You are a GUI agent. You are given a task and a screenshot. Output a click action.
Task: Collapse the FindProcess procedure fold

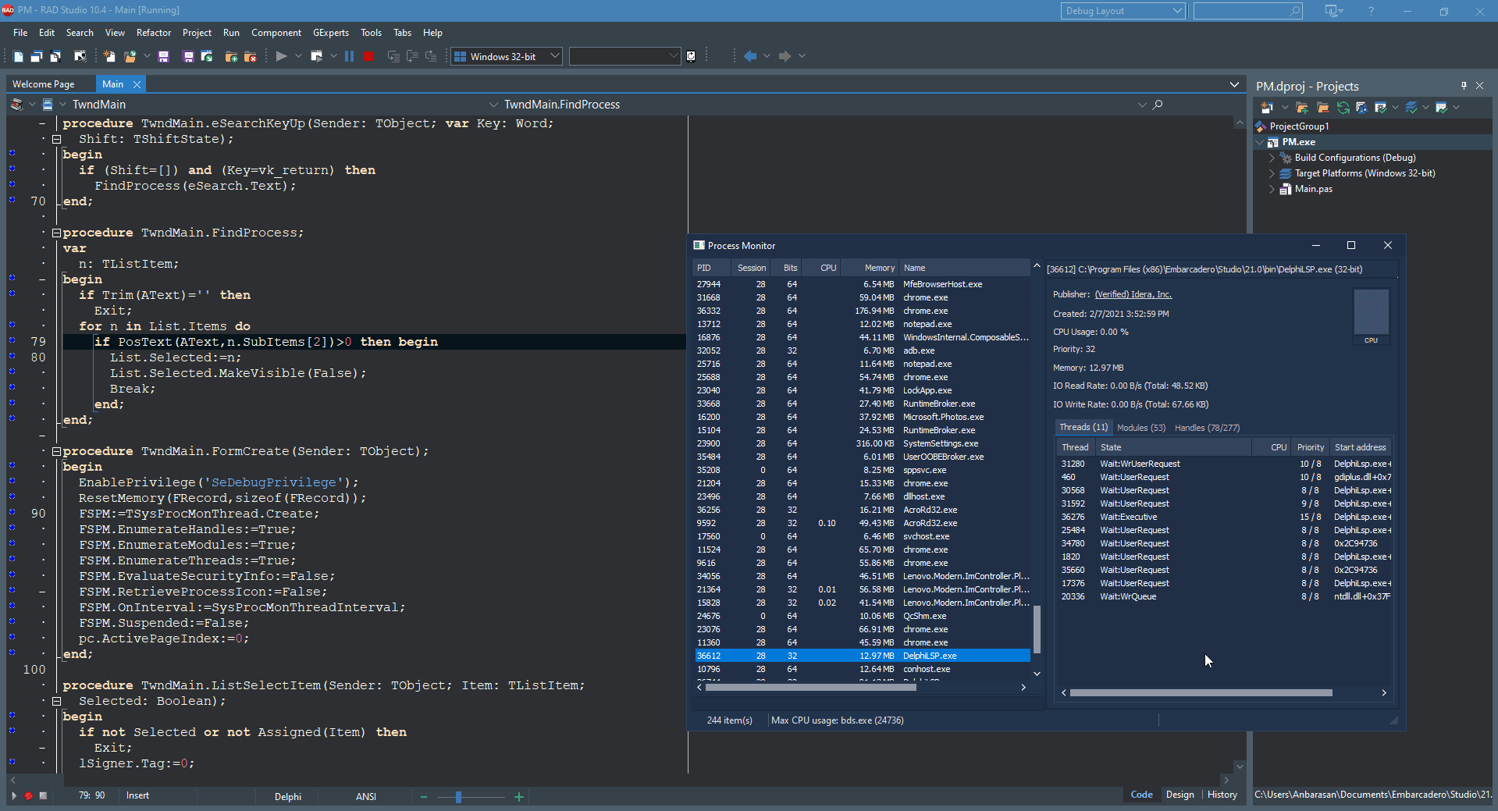coord(56,233)
